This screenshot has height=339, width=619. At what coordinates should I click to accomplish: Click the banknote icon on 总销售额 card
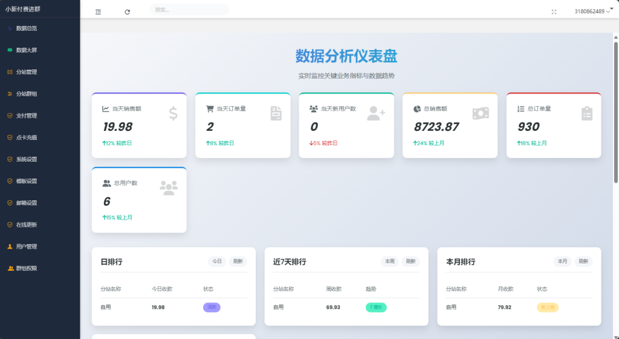coord(481,113)
